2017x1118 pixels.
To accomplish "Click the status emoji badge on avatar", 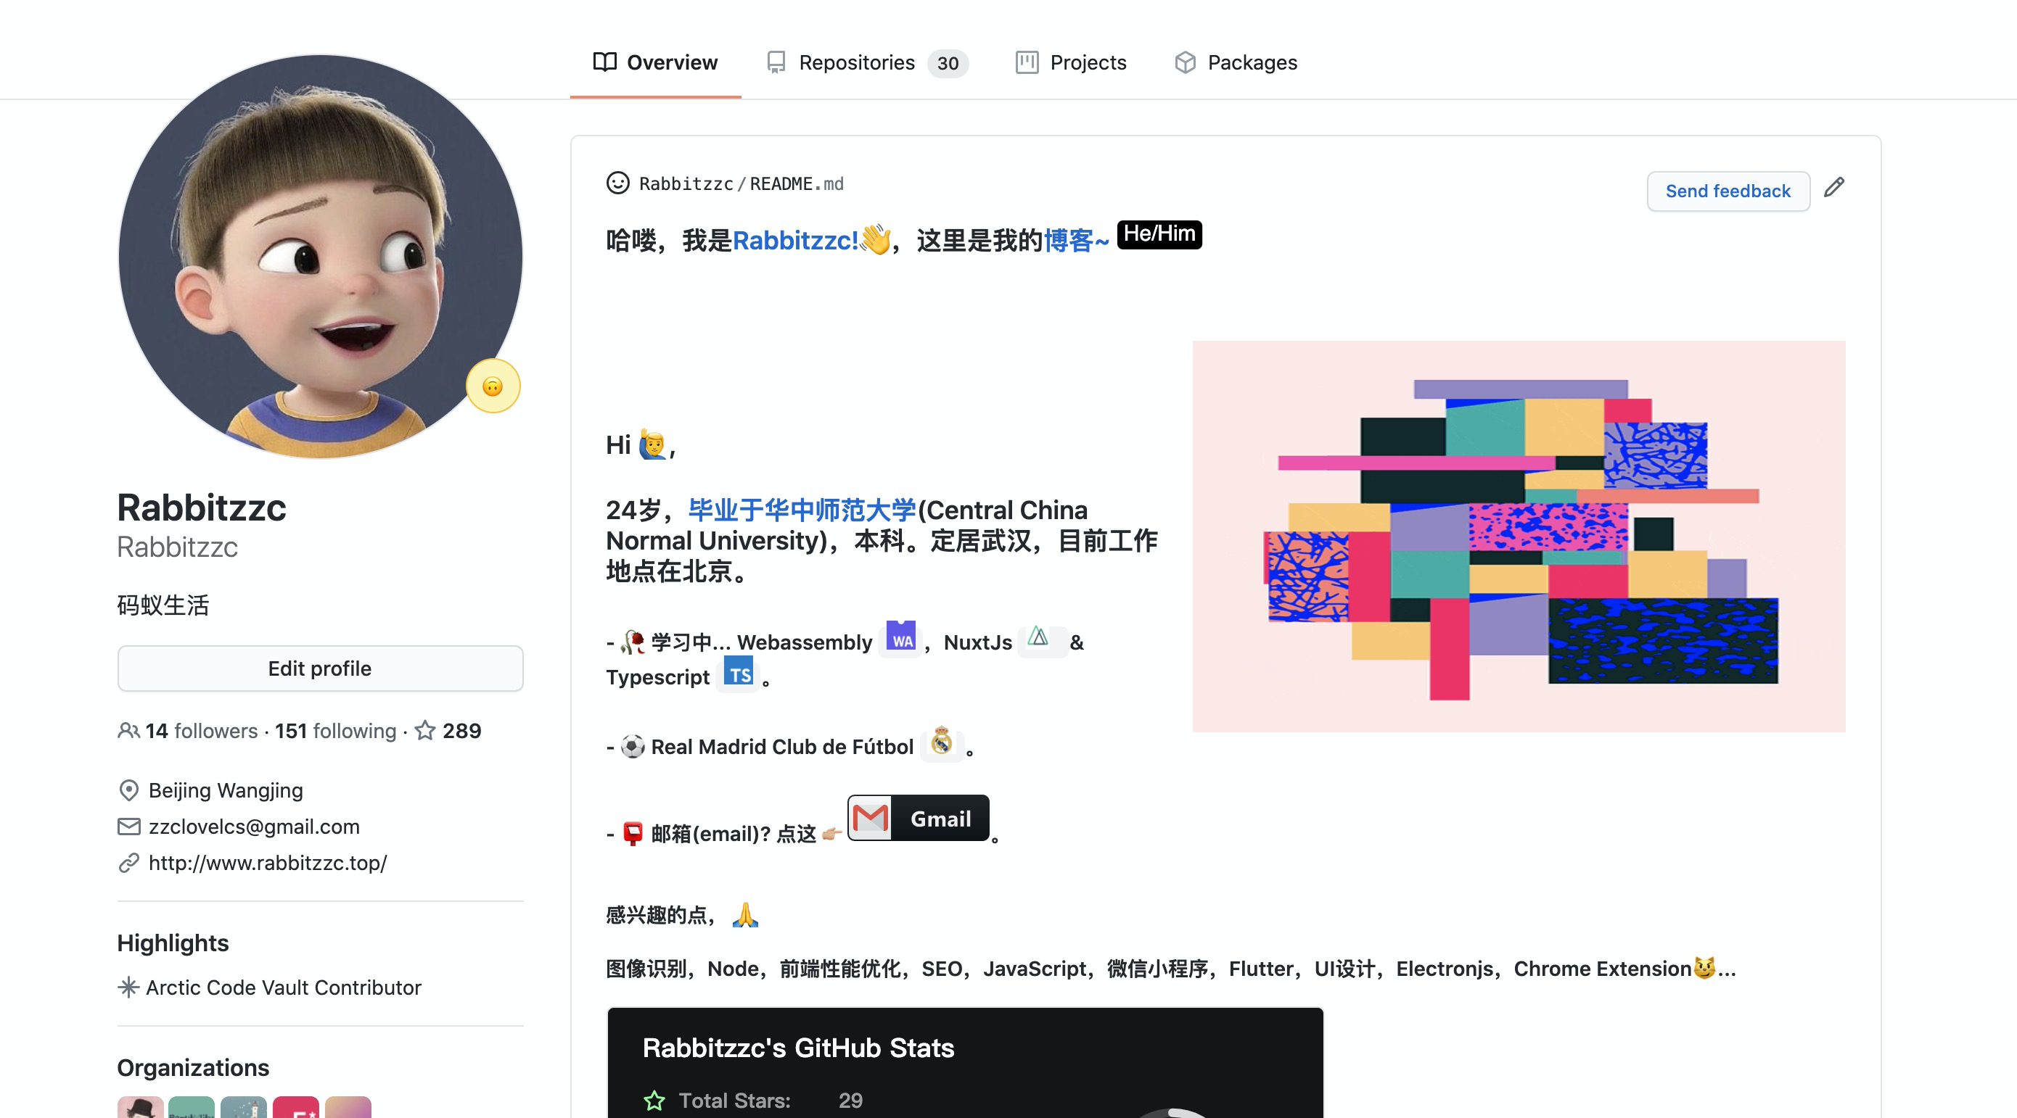I will (x=493, y=386).
